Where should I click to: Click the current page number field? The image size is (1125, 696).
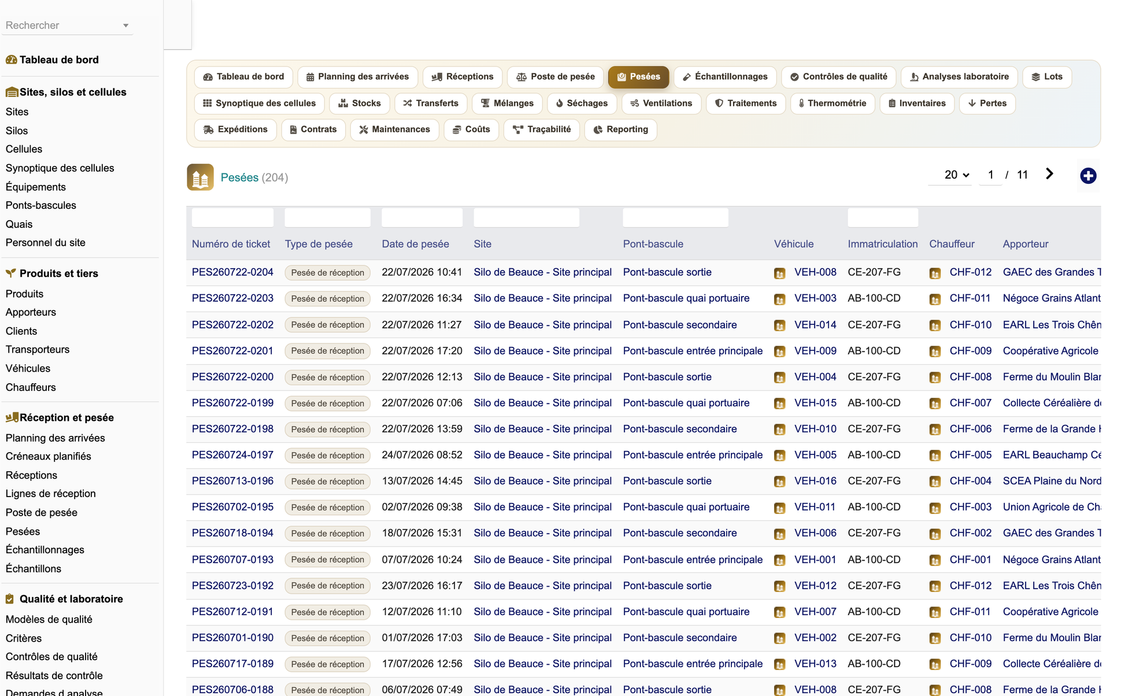990,175
